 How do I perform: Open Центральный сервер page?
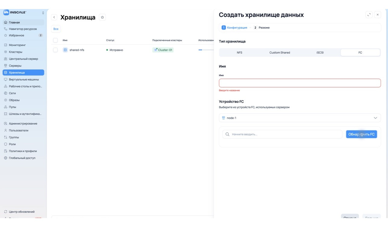point(23,59)
